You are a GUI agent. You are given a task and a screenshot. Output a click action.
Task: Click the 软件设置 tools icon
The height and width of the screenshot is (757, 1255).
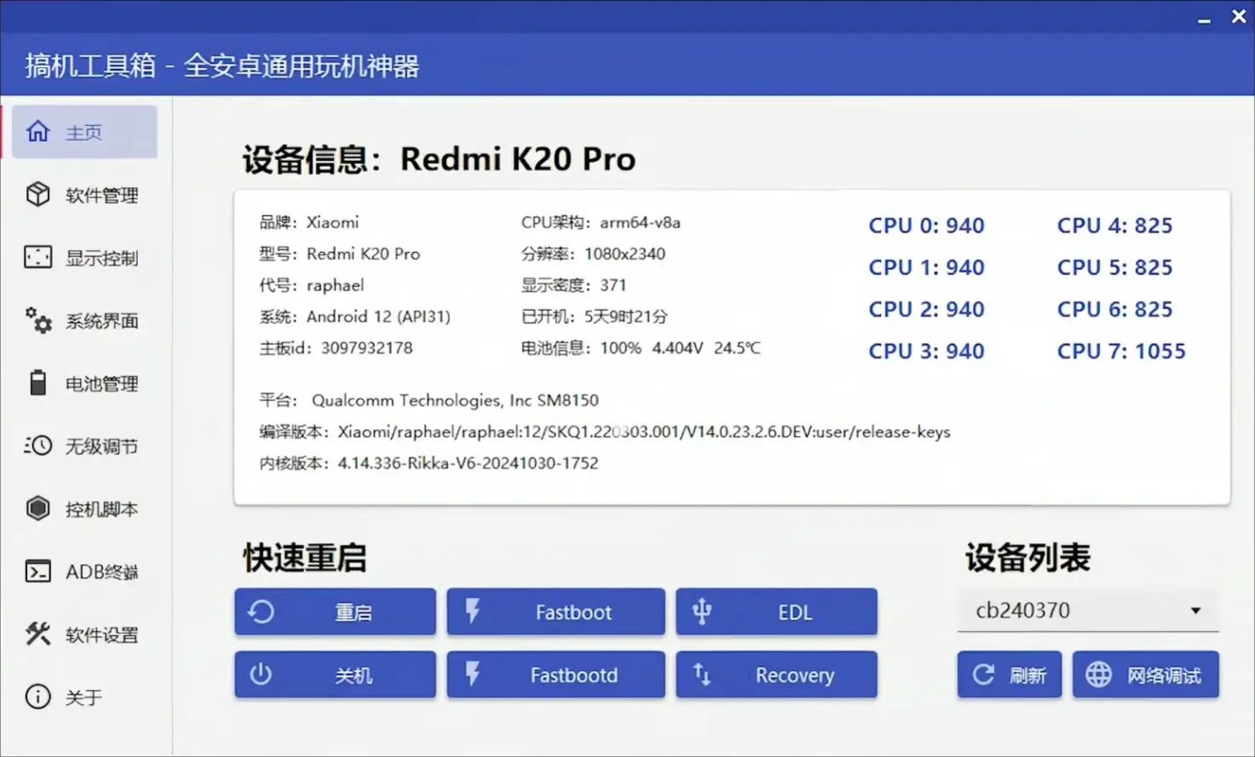pyautogui.click(x=38, y=634)
